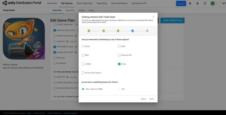Click the blue New UI button
Viewport: 226px width, 115px height.
(181, 3)
